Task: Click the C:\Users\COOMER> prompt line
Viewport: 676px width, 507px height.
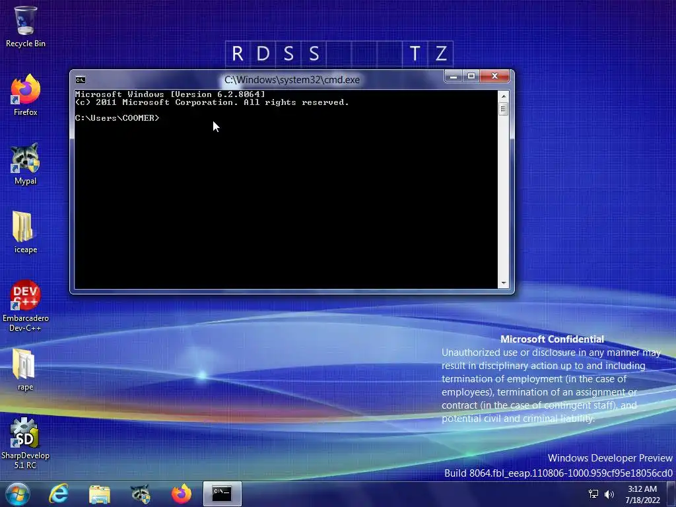Action: [118, 118]
